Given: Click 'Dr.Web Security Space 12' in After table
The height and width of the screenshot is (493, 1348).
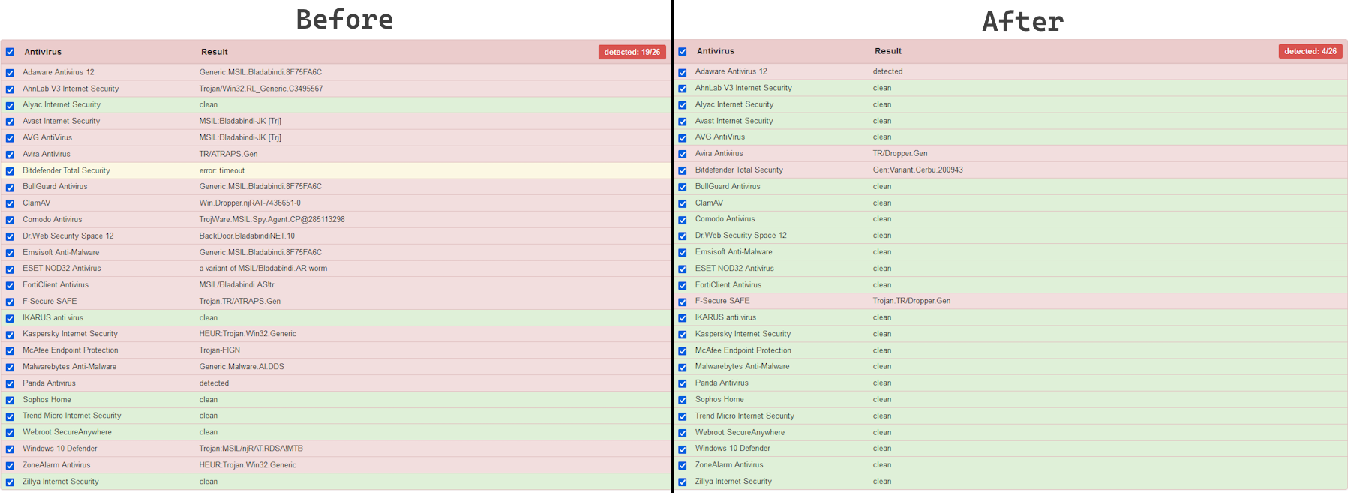Looking at the screenshot, I should point(741,235).
